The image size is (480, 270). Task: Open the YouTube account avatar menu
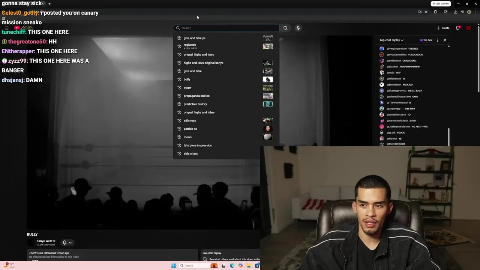point(468,28)
